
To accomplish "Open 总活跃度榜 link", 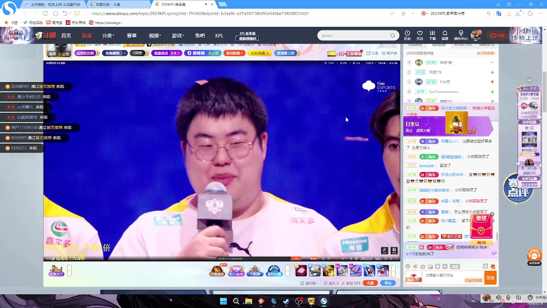I will (486, 53).
